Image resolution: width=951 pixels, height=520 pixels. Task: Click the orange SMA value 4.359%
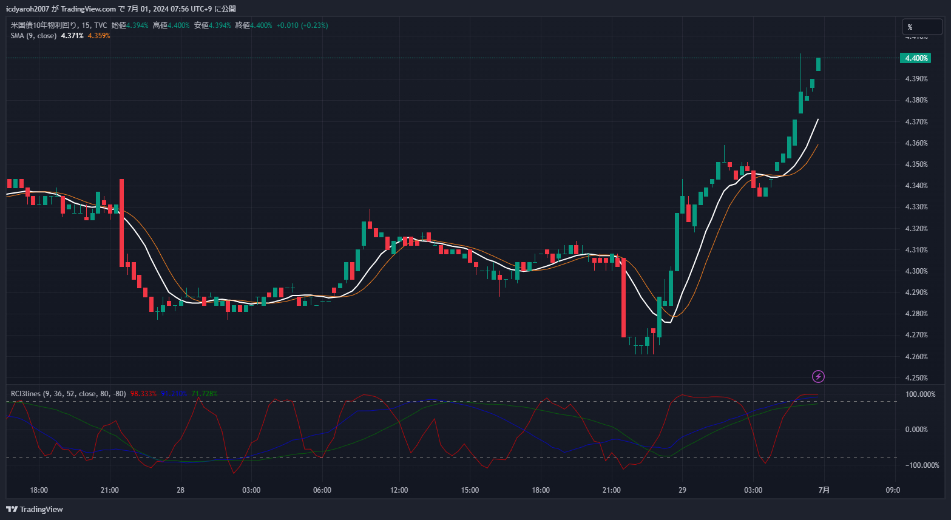coord(99,36)
